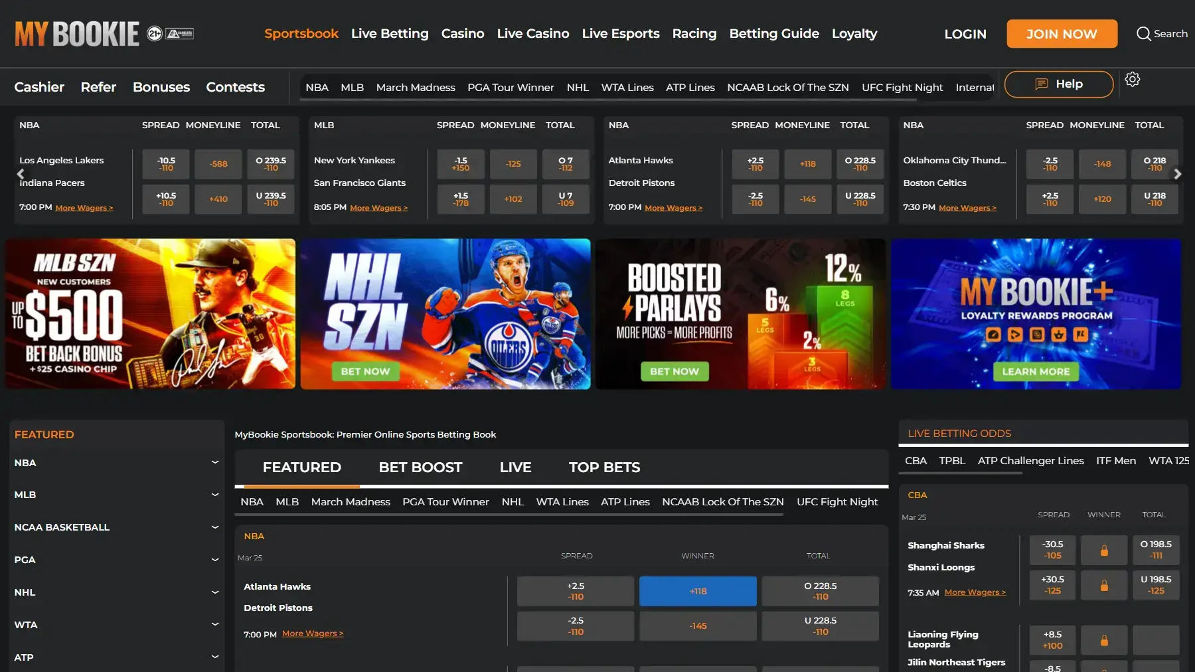The width and height of the screenshot is (1195, 672).
Task: Open the Cashier link
Action: point(39,87)
